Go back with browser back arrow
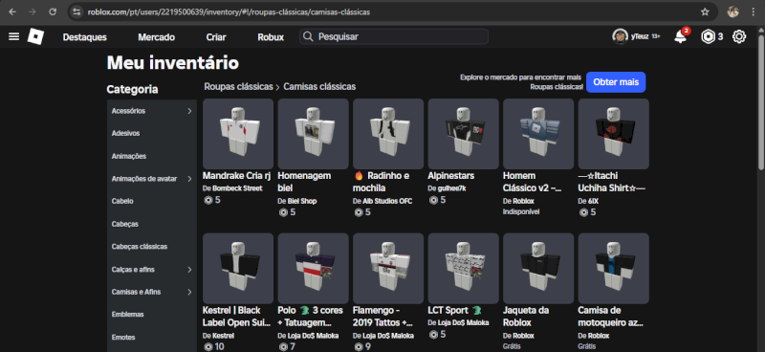The height and width of the screenshot is (352, 765). [12, 11]
